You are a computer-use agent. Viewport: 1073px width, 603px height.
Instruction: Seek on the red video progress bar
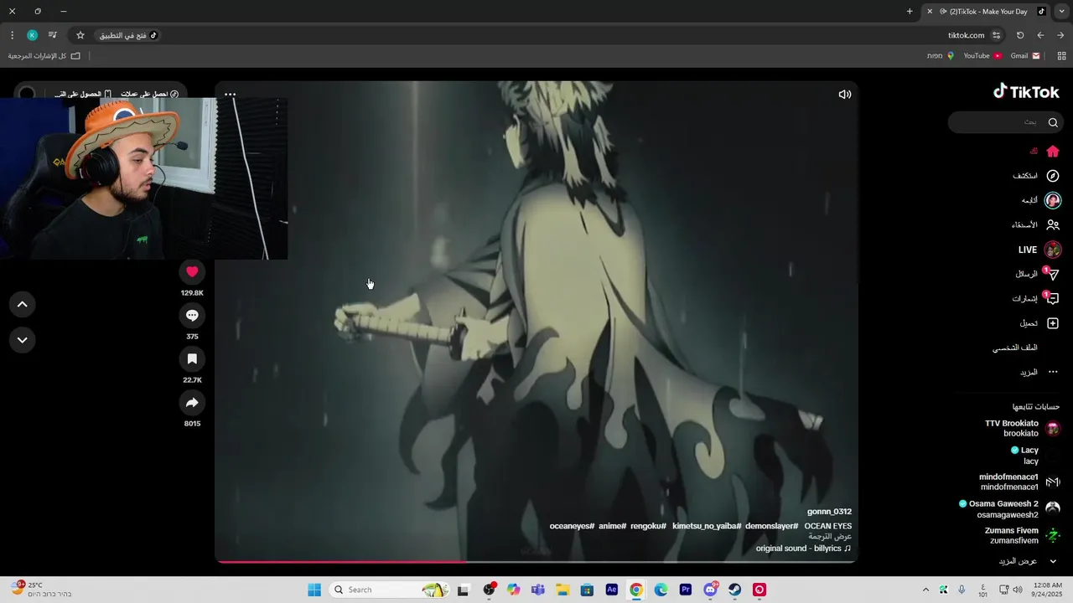(x=536, y=561)
